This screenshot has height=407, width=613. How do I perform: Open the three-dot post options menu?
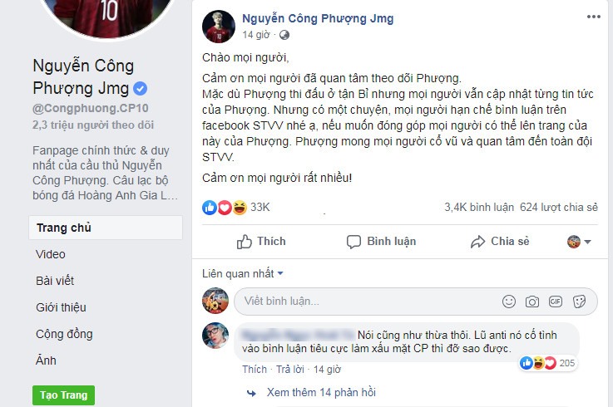[x=593, y=17]
